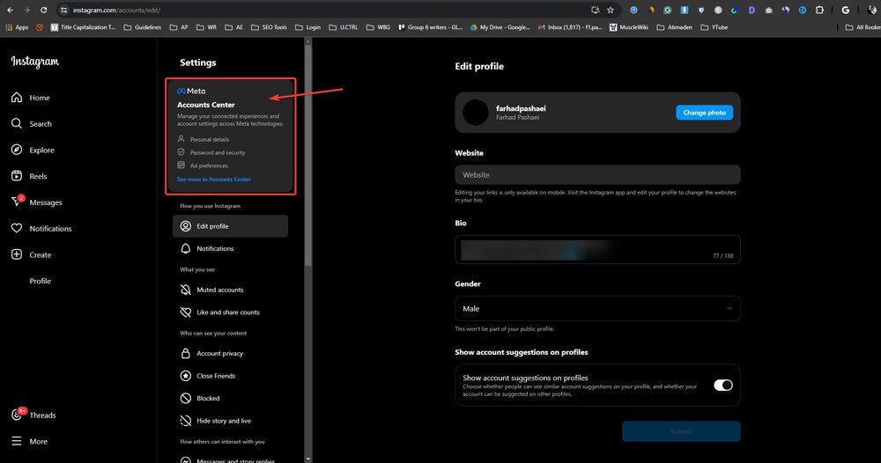Open the WBG bookmarks folder
The image size is (881, 463).
pyautogui.click(x=378, y=27)
